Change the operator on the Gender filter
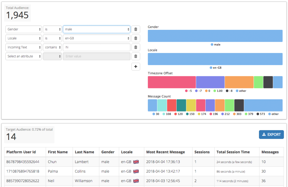Image resolution: width=288 pixels, height=187 pixels. click(52, 29)
